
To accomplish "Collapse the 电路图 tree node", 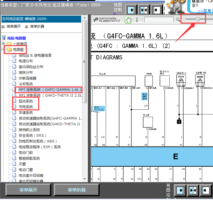I will (3, 49).
